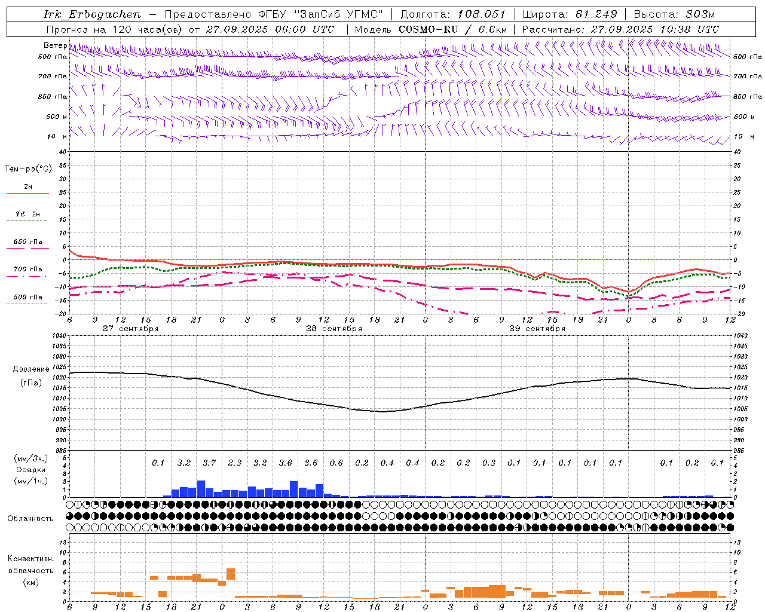Click the (км) unit under convective cloudiness
Screen dimensions: 765x612
point(30,582)
